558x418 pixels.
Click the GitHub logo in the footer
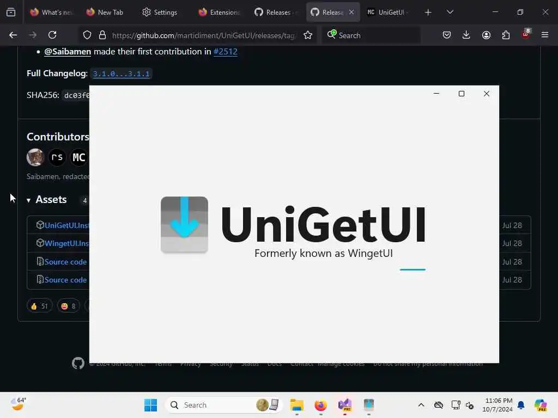point(78,363)
